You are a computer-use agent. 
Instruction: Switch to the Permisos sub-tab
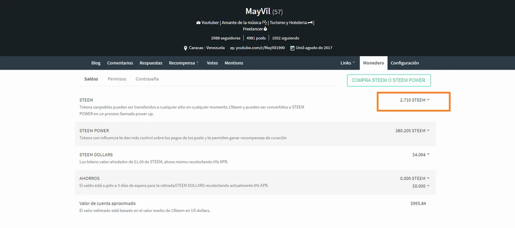point(117,79)
